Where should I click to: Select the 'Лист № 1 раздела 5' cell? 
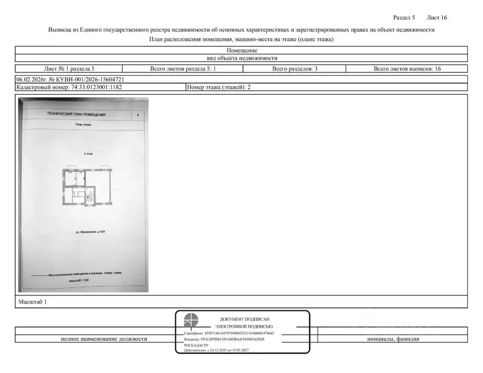pyautogui.click(x=70, y=68)
